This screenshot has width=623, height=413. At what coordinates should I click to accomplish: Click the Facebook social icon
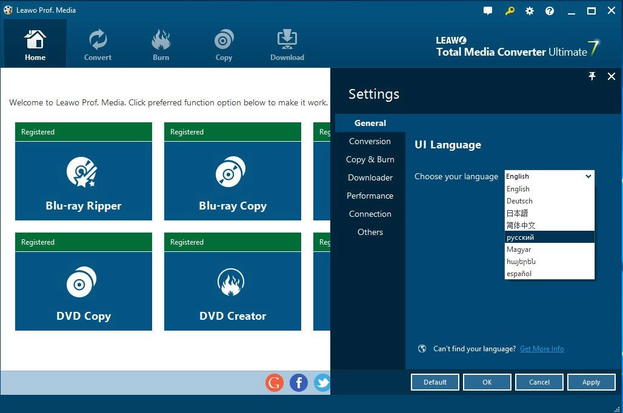pos(299,383)
